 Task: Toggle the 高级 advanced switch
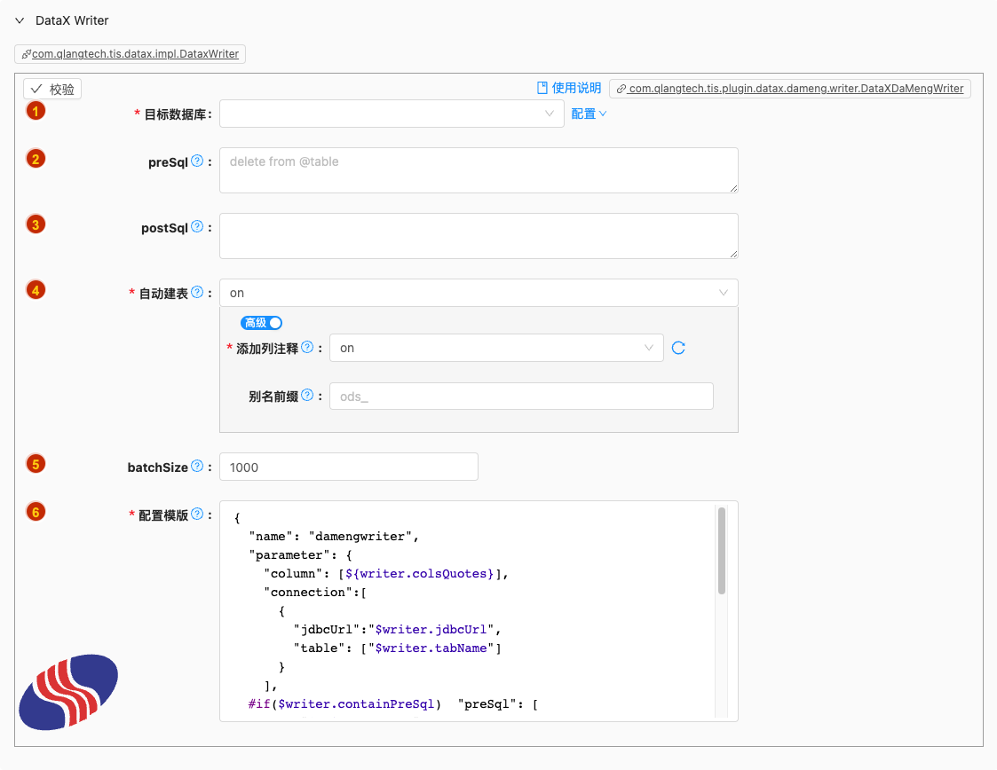(262, 323)
